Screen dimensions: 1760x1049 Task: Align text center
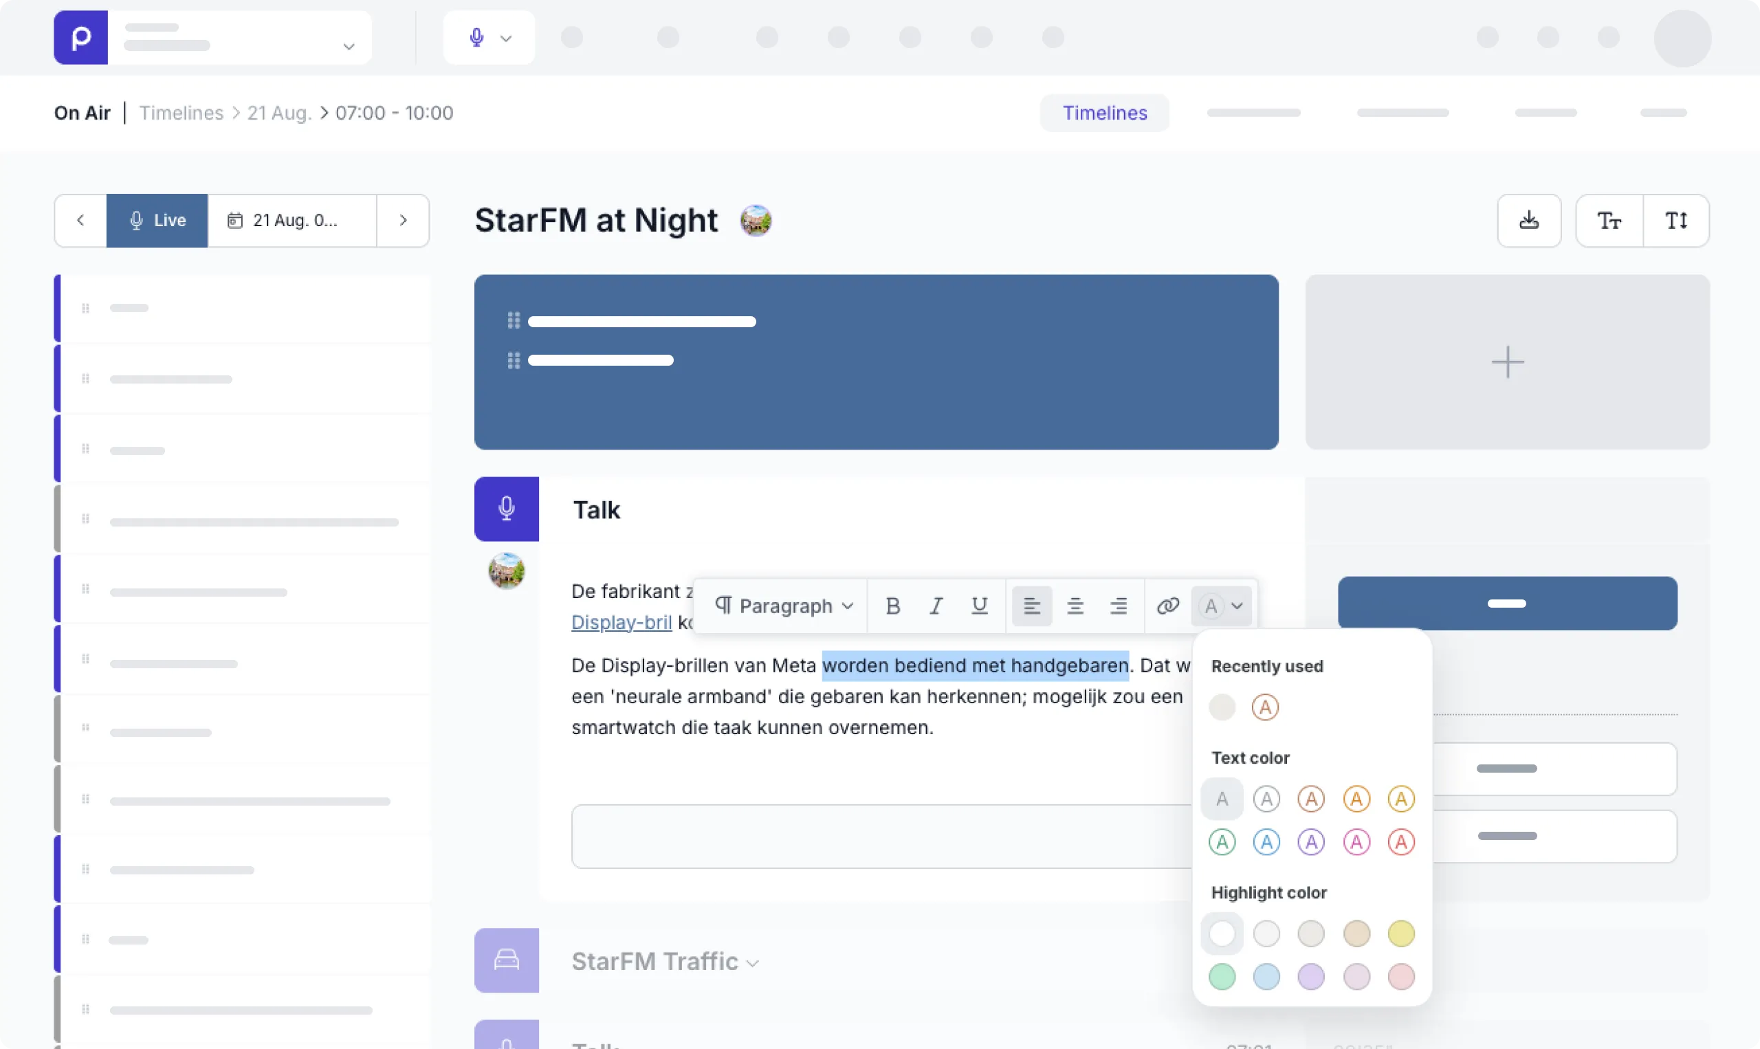[x=1075, y=606]
